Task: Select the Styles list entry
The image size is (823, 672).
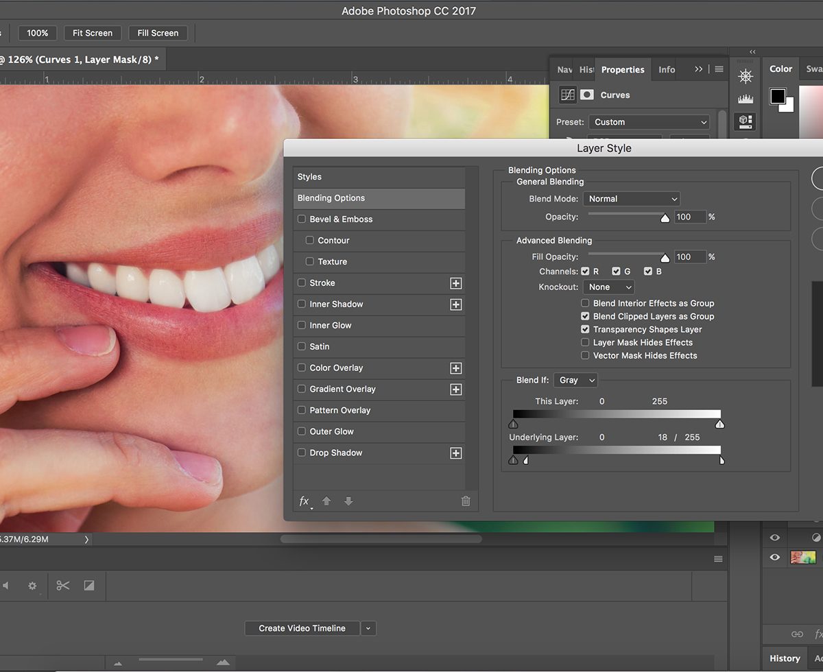Action: 379,177
